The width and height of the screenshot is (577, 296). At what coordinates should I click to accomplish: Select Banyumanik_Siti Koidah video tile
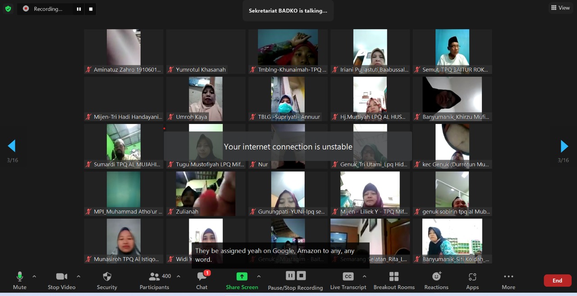pyautogui.click(x=452, y=241)
